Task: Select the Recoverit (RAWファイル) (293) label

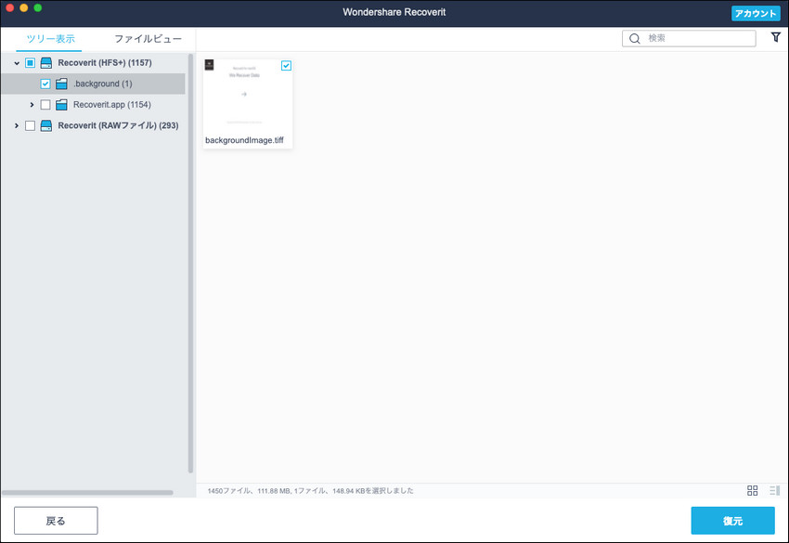Action: pyautogui.click(x=118, y=125)
